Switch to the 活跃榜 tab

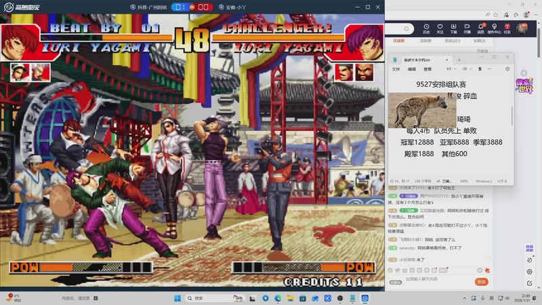(425, 41)
